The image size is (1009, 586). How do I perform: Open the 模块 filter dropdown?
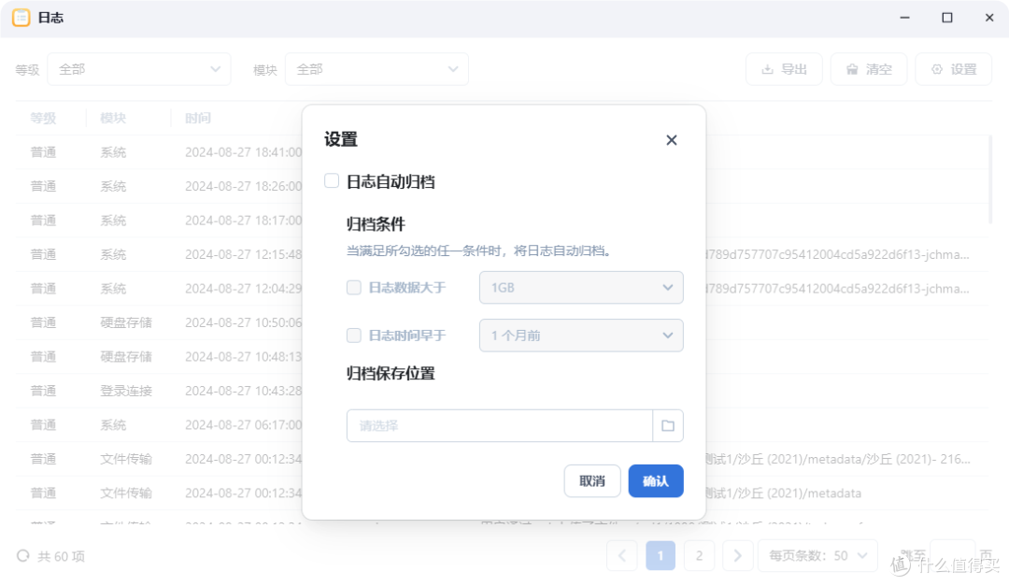tap(377, 68)
